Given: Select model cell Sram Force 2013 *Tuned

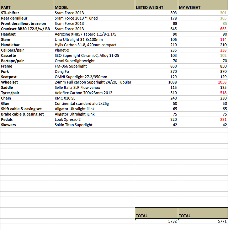Looking at the screenshot, I should pos(94,18).
